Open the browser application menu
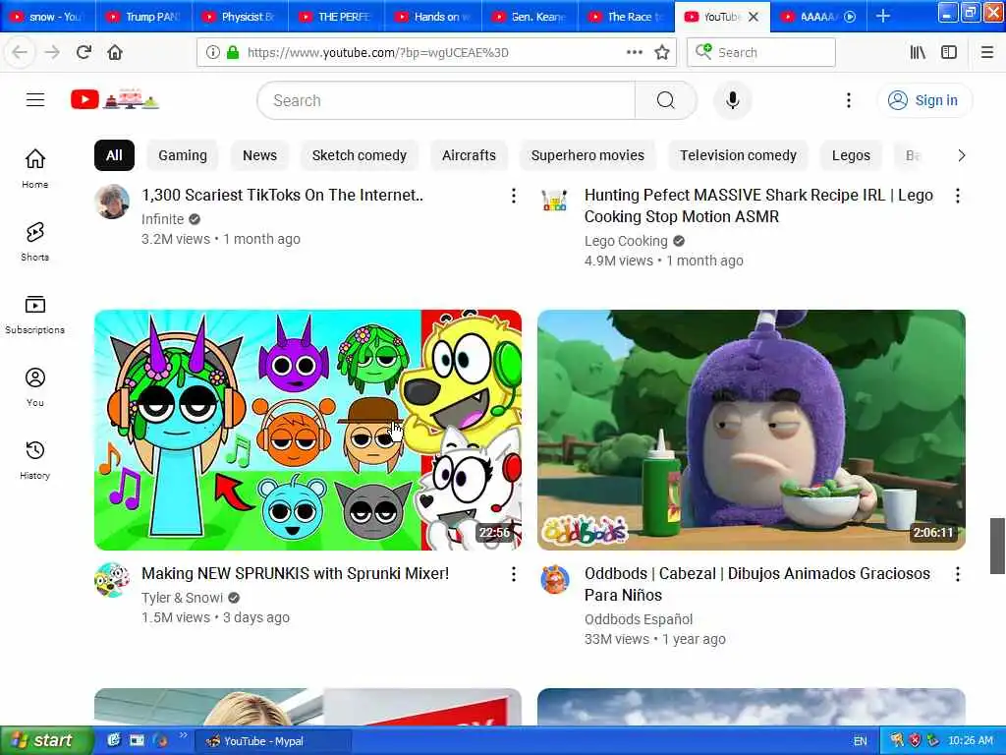The height and width of the screenshot is (755, 1006). (986, 52)
